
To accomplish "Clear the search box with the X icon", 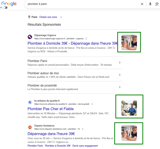I will tap(142, 4).
